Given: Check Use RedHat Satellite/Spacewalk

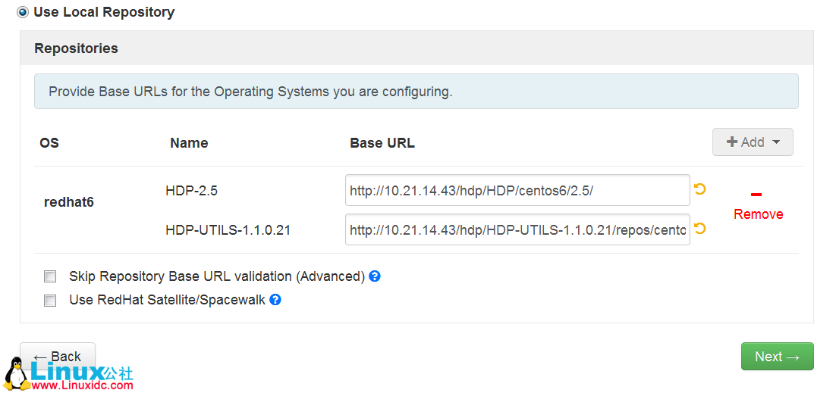Looking at the screenshot, I should point(51,301).
